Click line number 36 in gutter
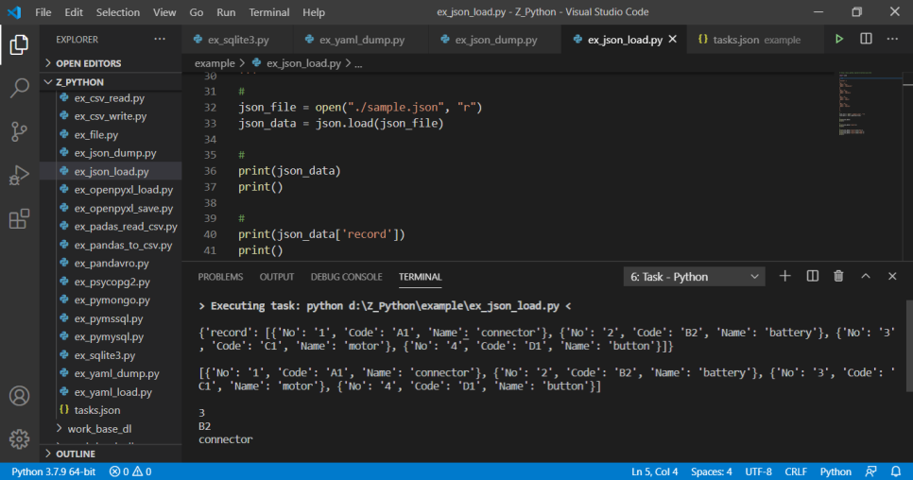 click(210, 171)
